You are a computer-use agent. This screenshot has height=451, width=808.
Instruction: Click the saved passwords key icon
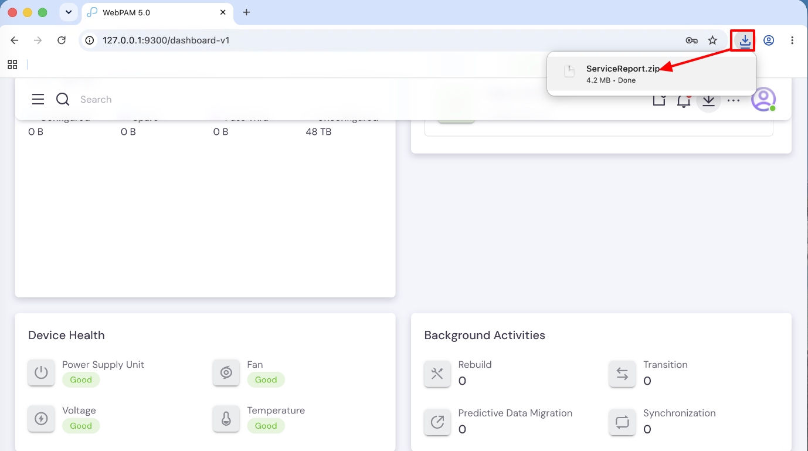click(691, 40)
